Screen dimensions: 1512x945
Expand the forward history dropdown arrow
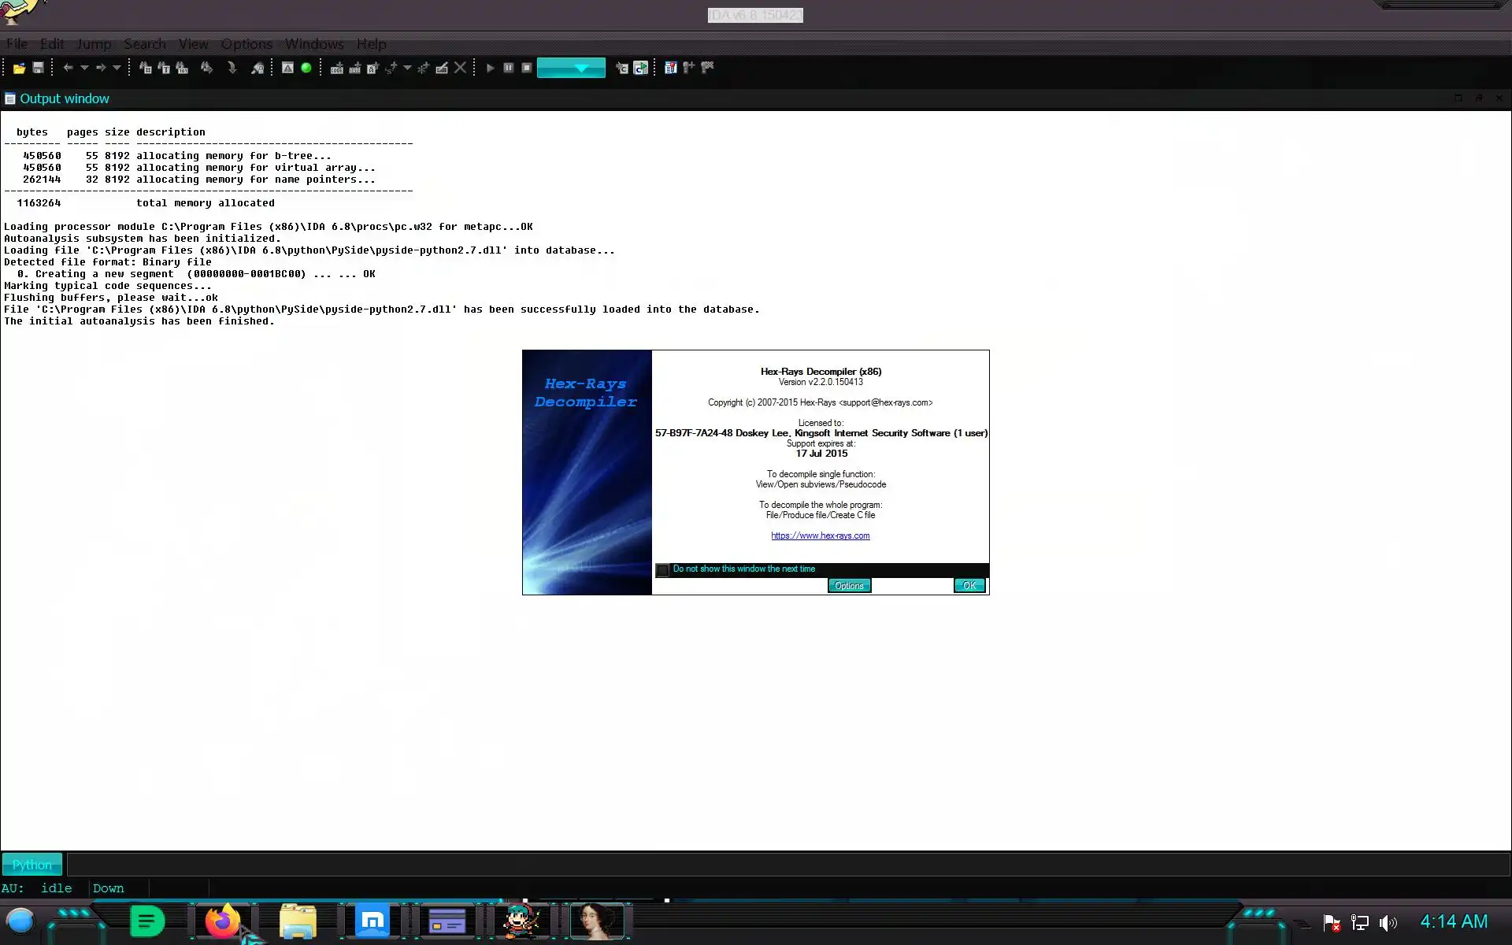point(117,69)
